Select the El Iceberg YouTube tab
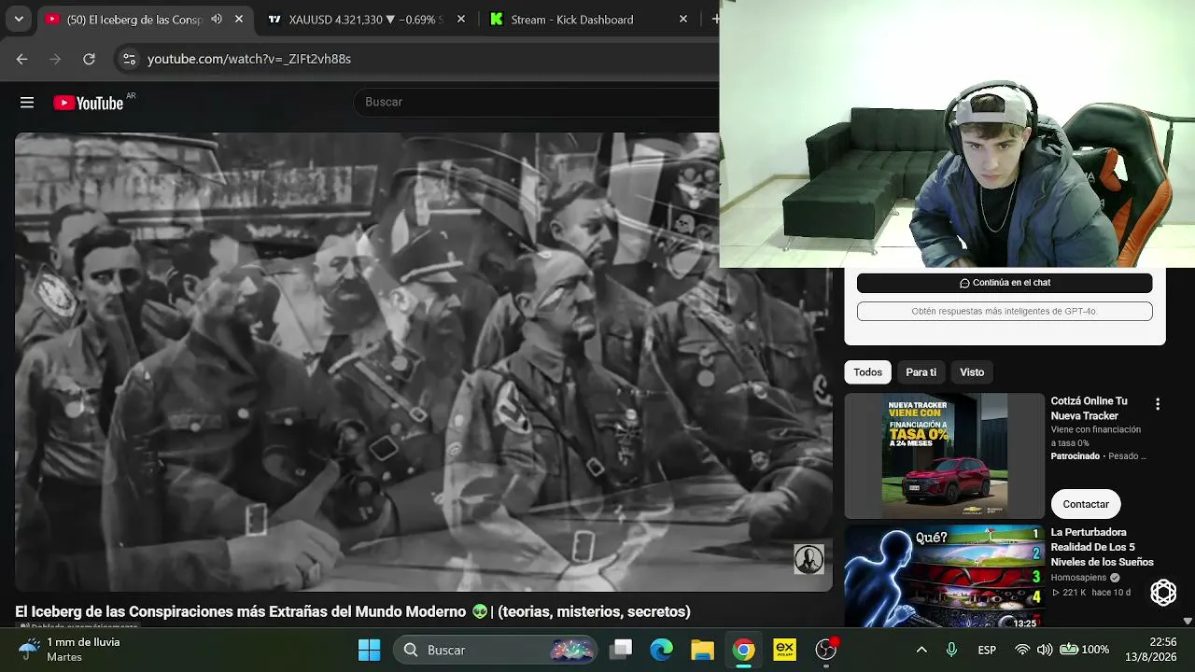 [134, 19]
